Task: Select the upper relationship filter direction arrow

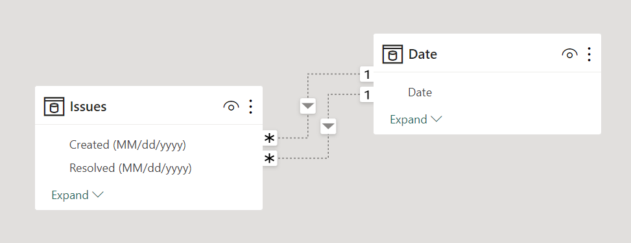Action: click(308, 106)
